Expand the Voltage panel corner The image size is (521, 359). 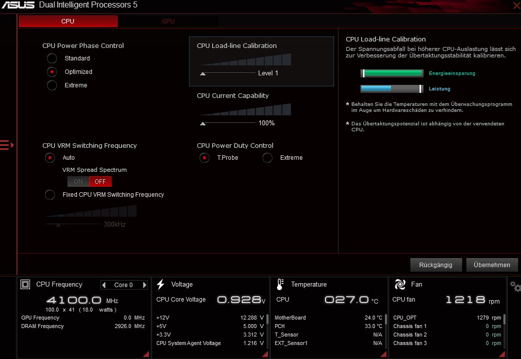(265, 354)
